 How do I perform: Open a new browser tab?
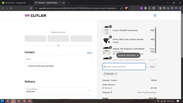pyautogui.click(x=69, y=3)
